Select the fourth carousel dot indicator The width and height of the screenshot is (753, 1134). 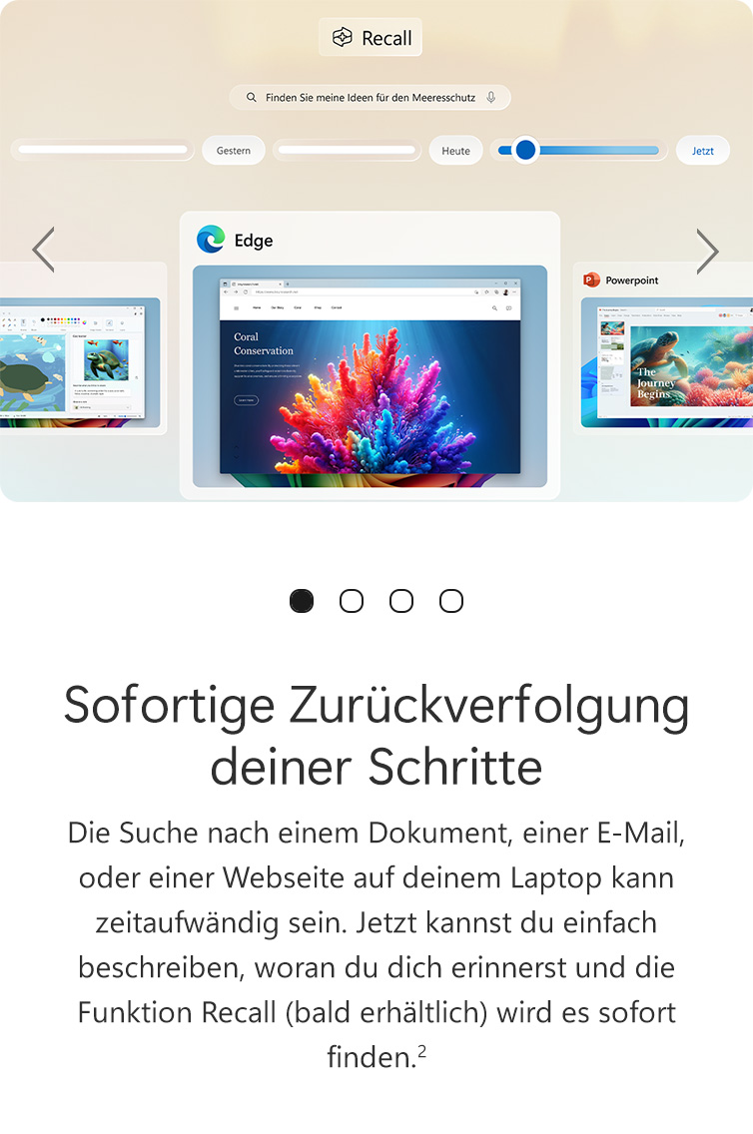[x=451, y=600]
